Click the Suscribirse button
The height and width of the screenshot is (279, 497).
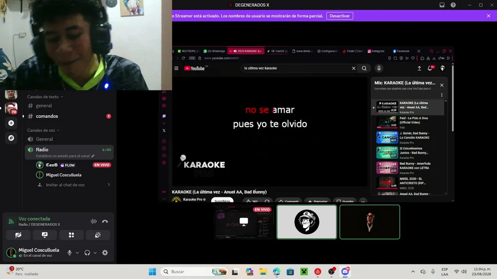click(222, 200)
